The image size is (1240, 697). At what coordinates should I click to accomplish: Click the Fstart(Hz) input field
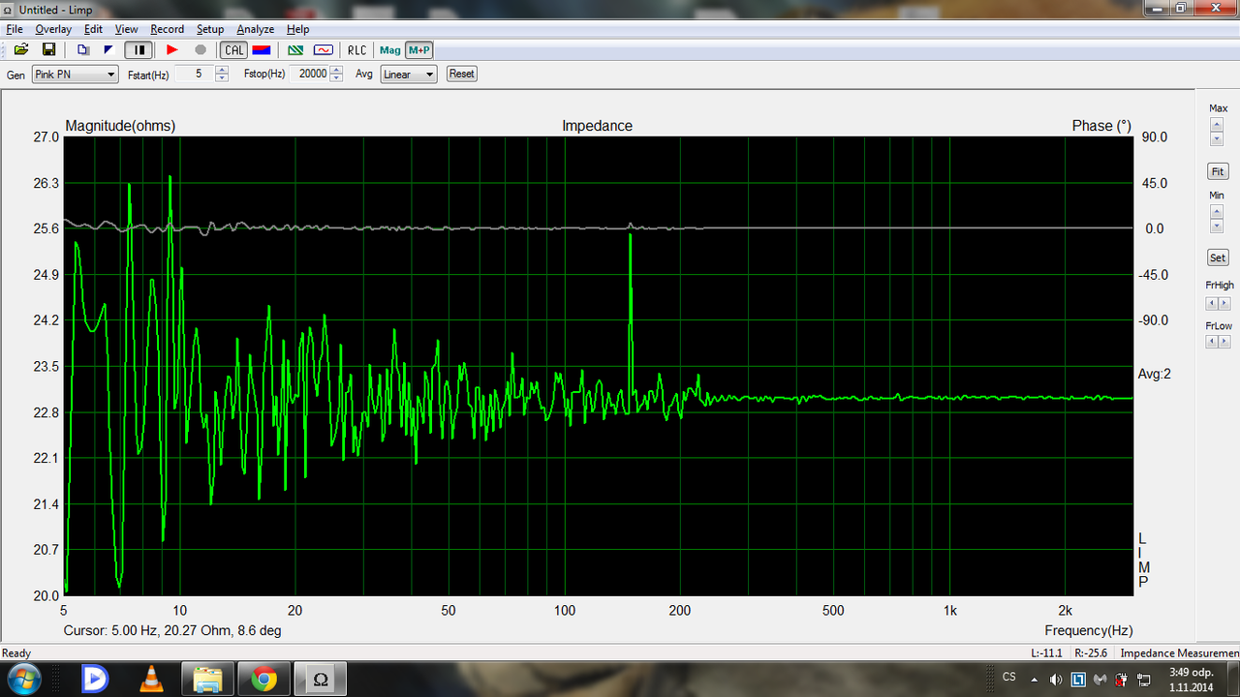tap(194, 74)
